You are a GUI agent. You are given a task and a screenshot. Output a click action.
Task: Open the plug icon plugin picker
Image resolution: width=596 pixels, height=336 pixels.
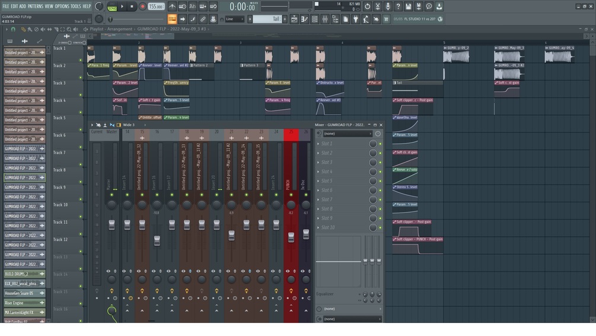coord(356,19)
